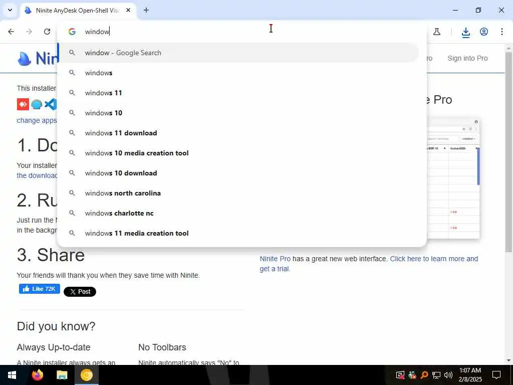The height and width of the screenshot is (385, 513).
Task: Choose 'windows charlotte nc' suggestion
Action: coord(238,213)
